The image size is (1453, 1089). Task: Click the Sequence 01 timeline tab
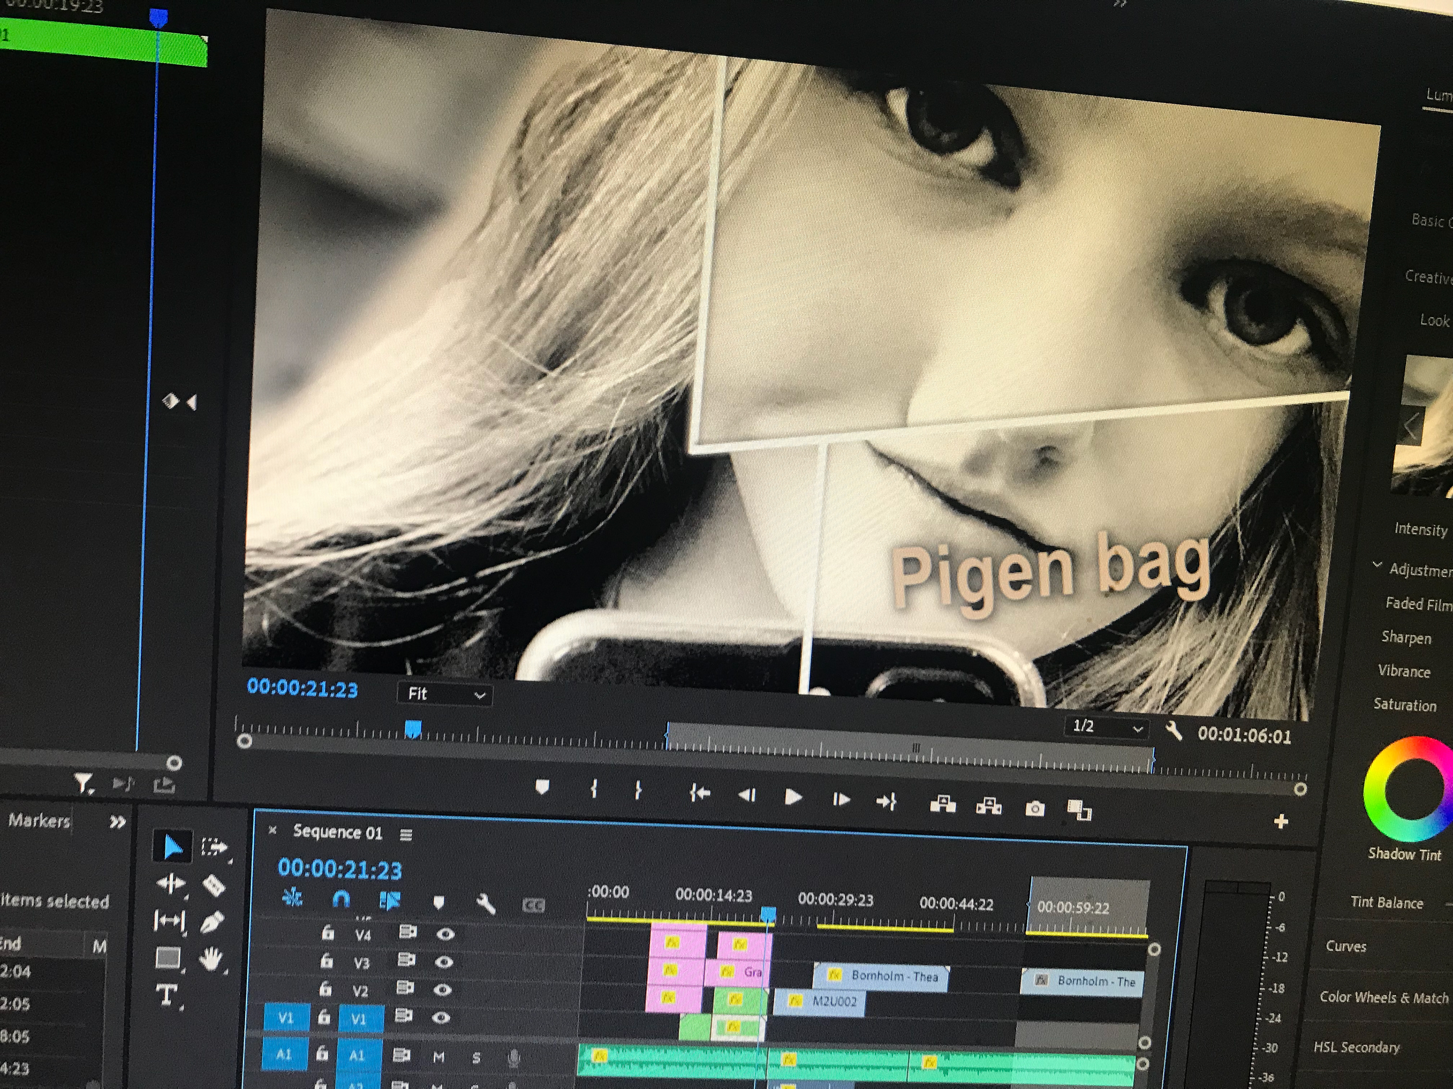(x=338, y=832)
